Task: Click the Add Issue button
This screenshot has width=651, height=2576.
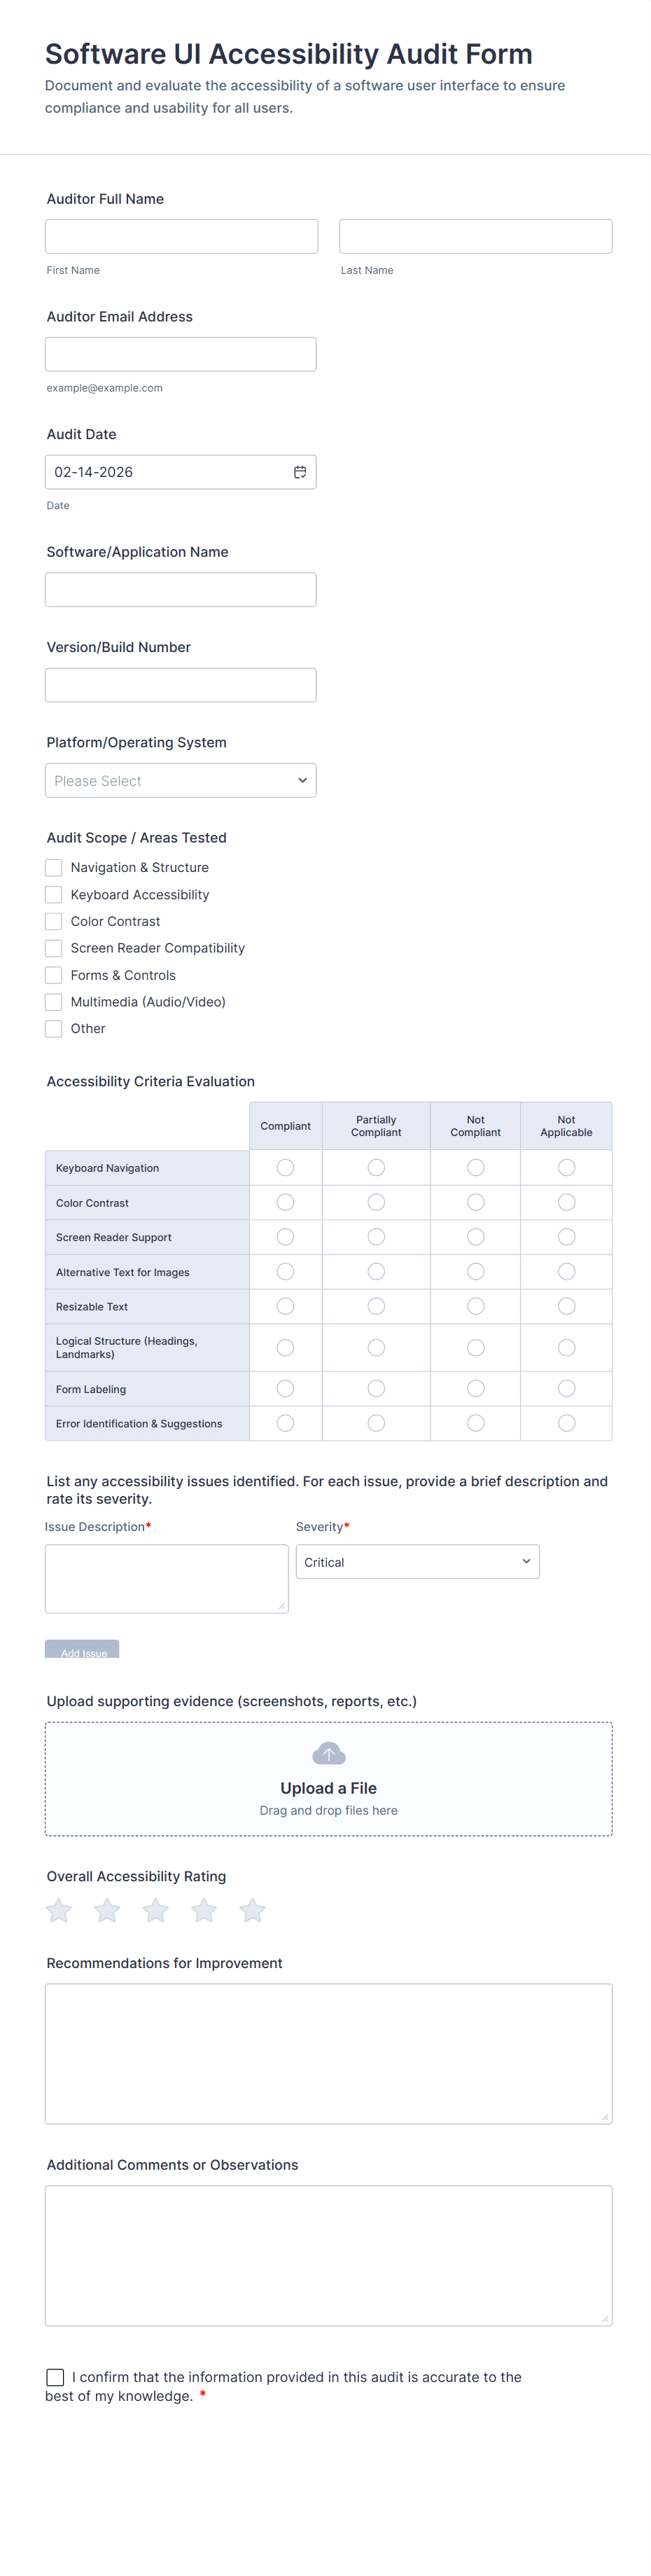Action: coord(82,1649)
